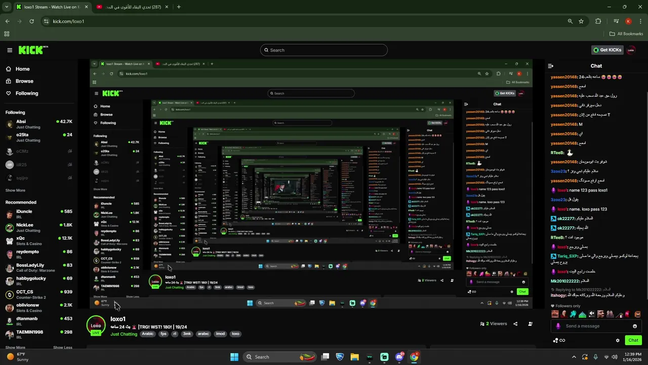
Task: Click the loxo1 channel avatar with LIVE badge
Action: click(96, 326)
